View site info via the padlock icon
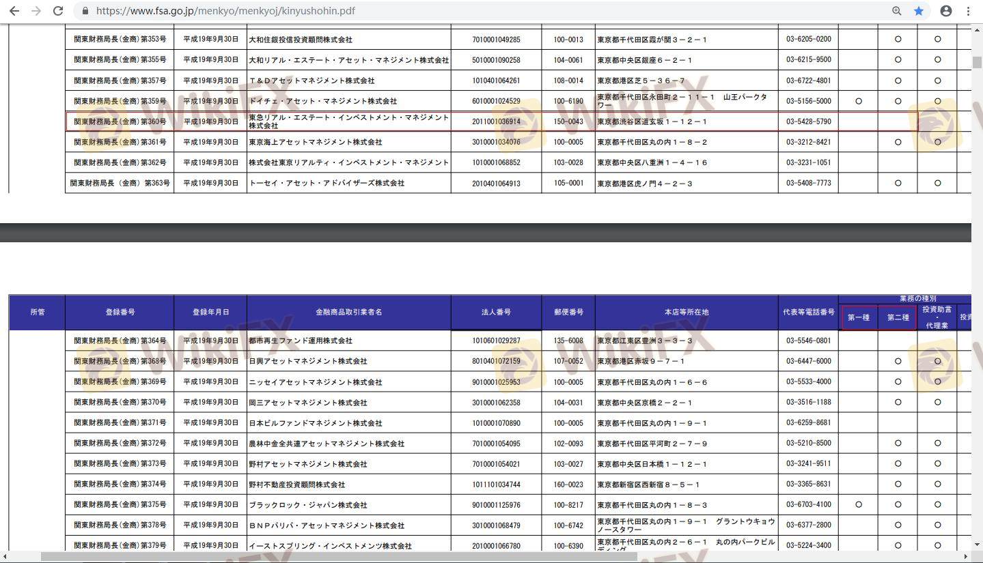 85,11
